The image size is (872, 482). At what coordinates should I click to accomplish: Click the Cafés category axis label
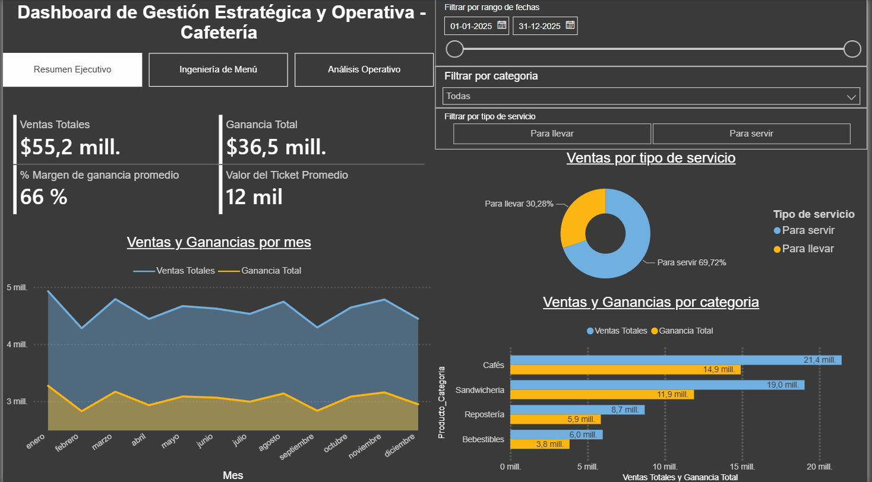[x=494, y=365]
